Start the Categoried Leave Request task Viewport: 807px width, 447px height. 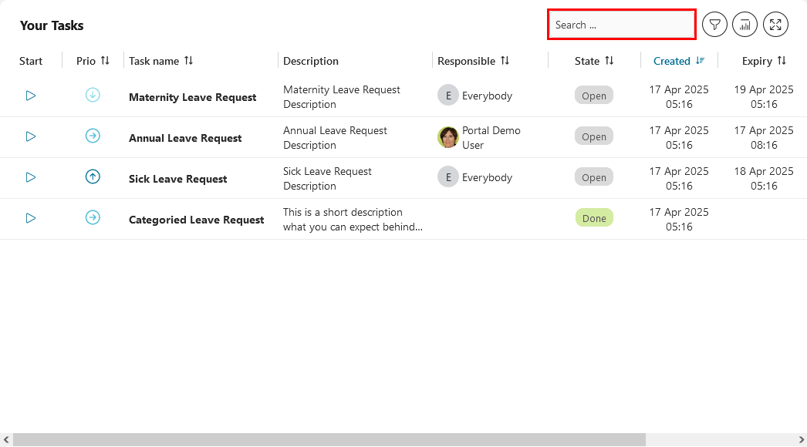(x=31, y=218)
